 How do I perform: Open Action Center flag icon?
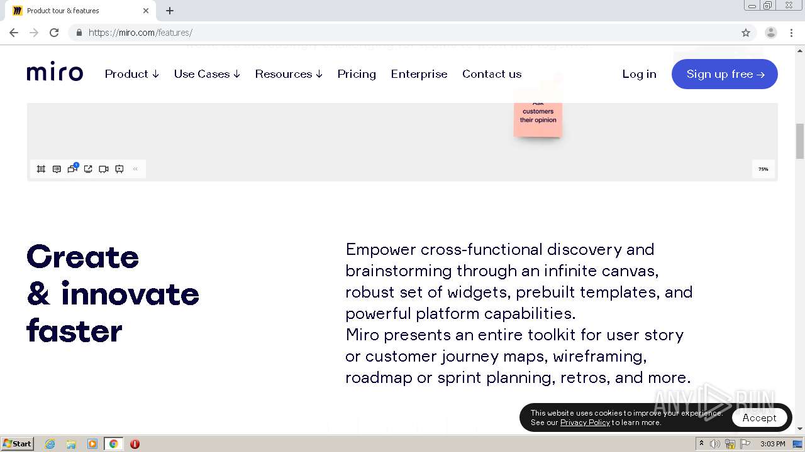(x=745, y=444)
